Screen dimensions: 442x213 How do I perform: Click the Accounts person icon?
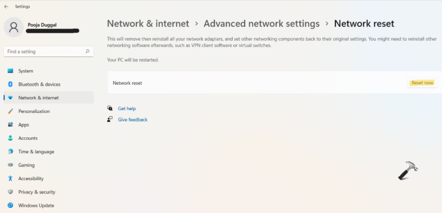(11, 138)
